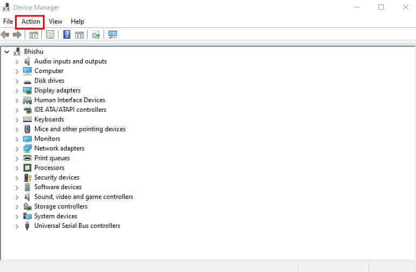Click the Network adapters icon
Image resolution: width=416 pixels, height=272 pixels.
(27, 148)
